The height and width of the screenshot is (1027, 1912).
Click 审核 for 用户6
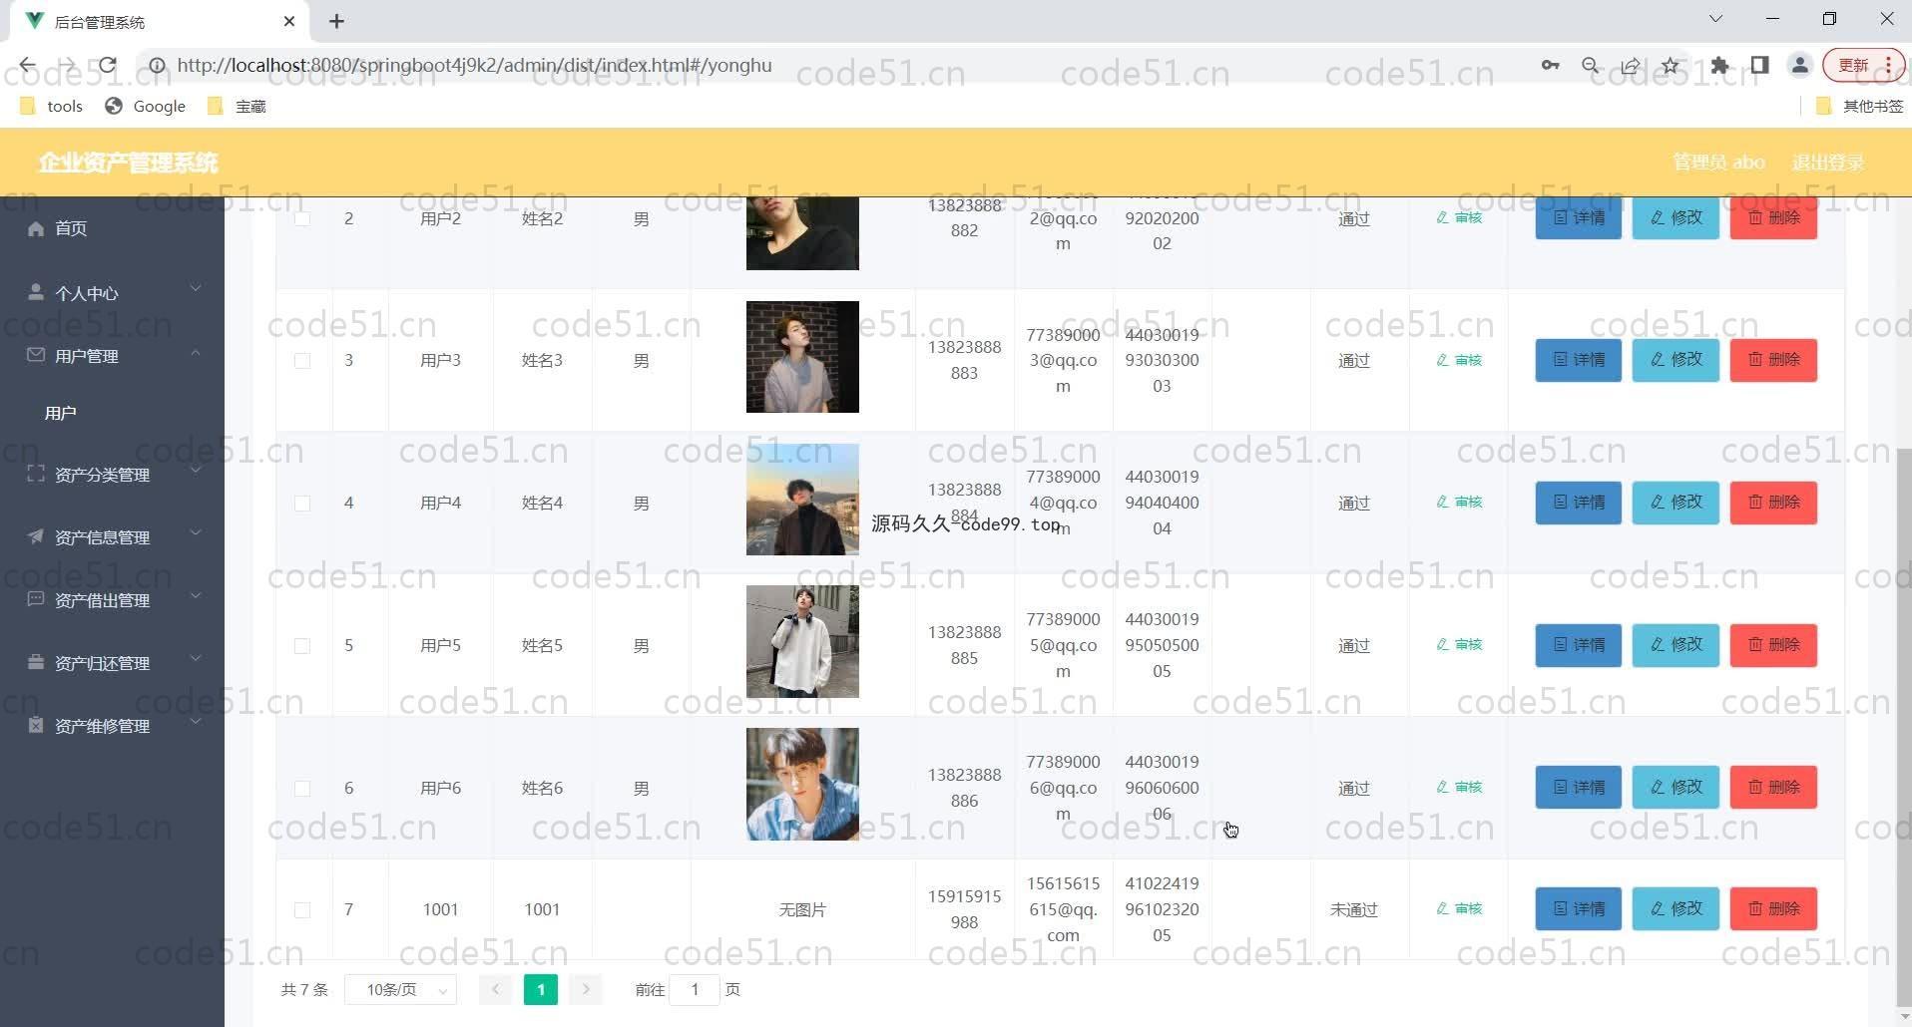(1459, 787)
